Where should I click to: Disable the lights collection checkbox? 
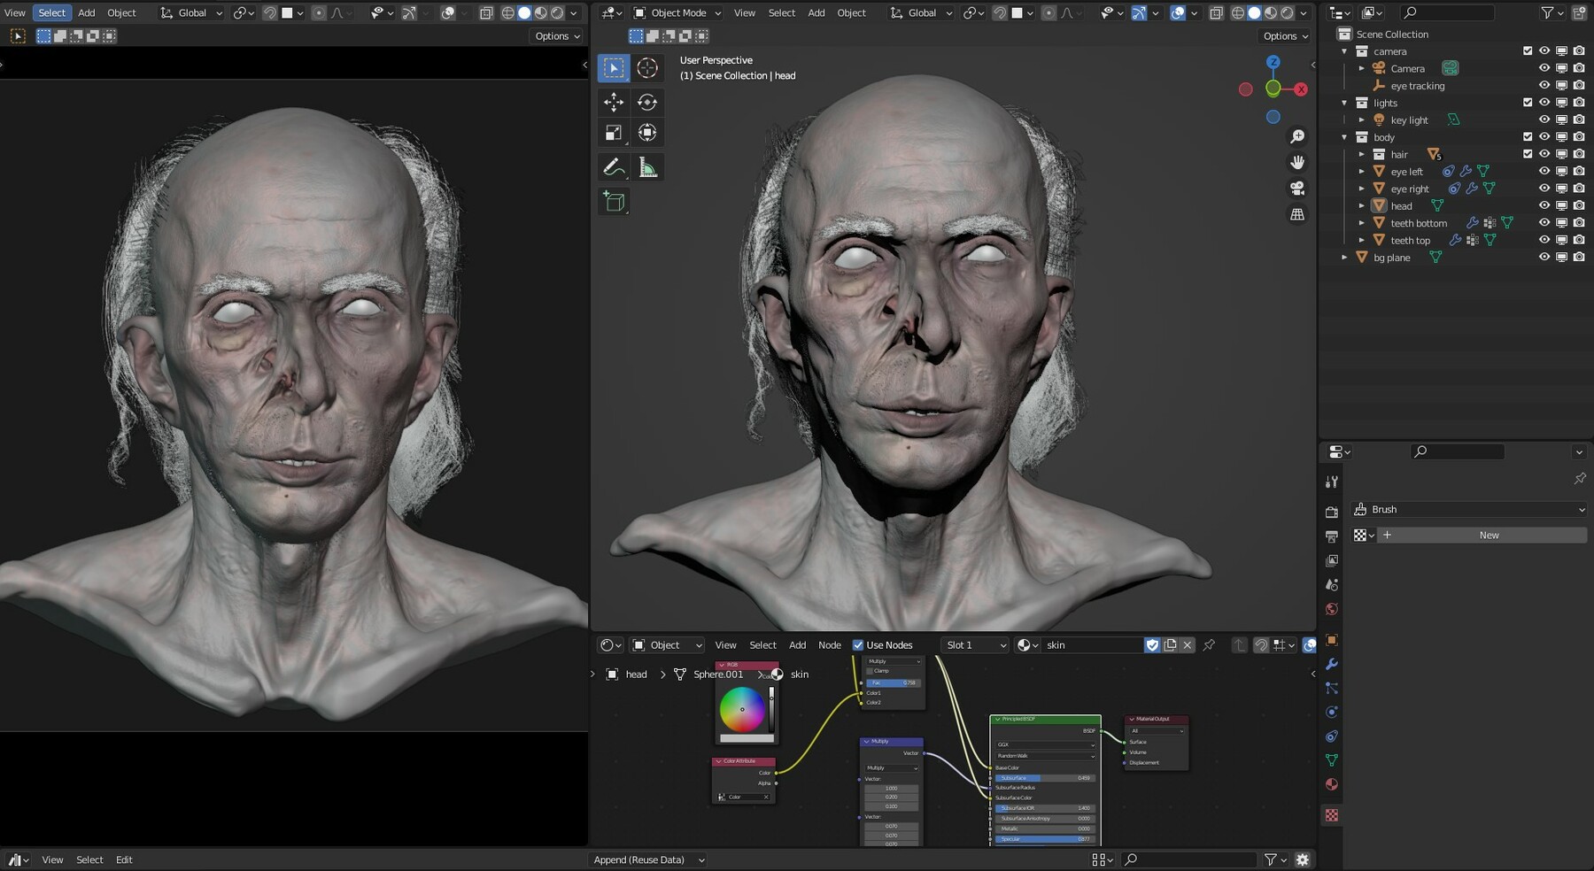1527,103
